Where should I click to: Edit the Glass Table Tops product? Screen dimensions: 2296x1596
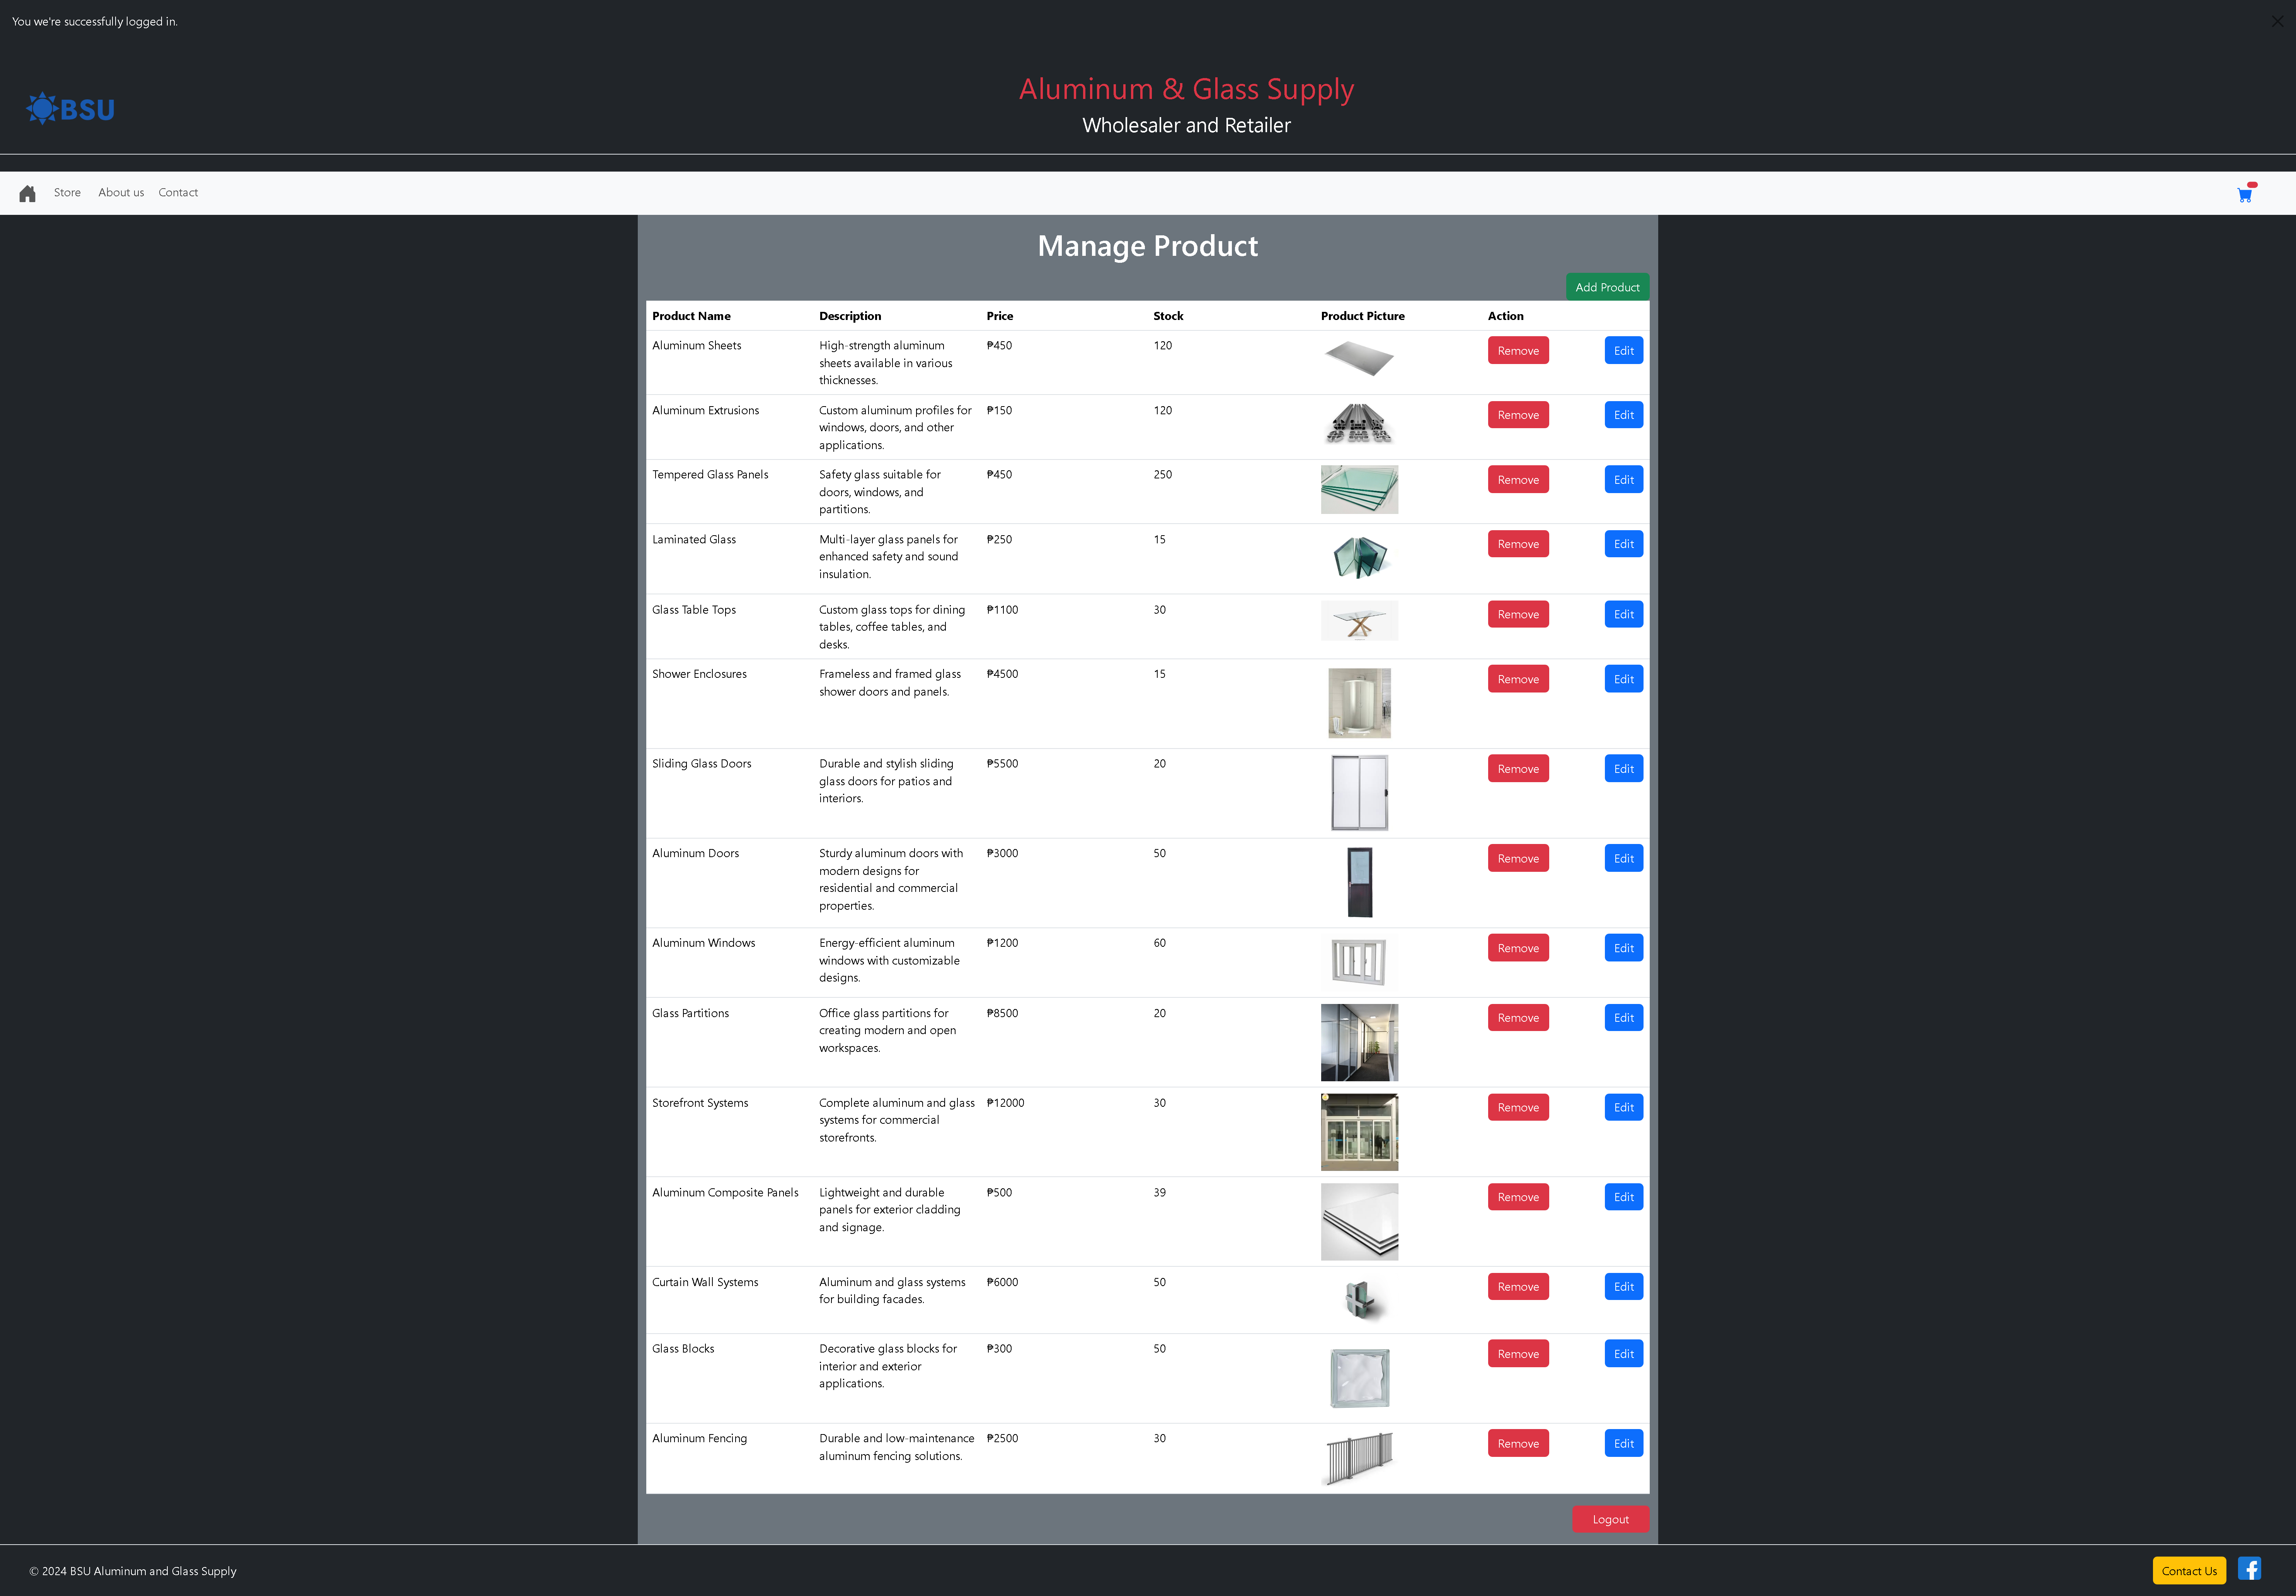click(x=1624, y=614)
